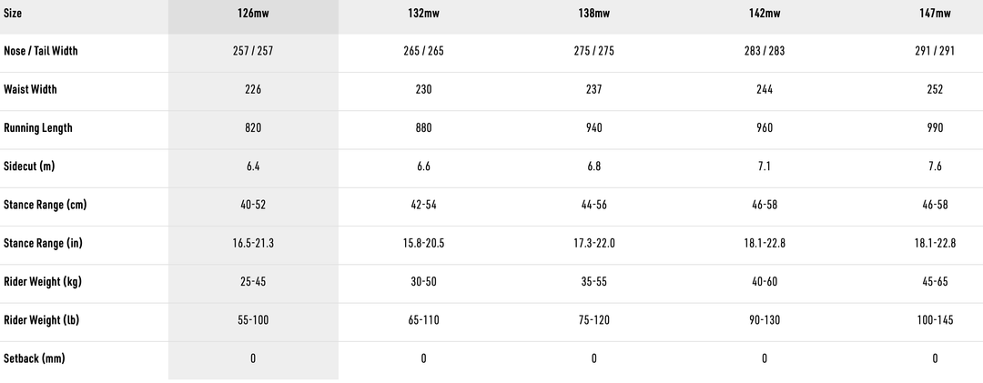Click the rider weight value 65-110
Image resolution: width=983 pixels, height=383 pixels.
click(423, 320)
